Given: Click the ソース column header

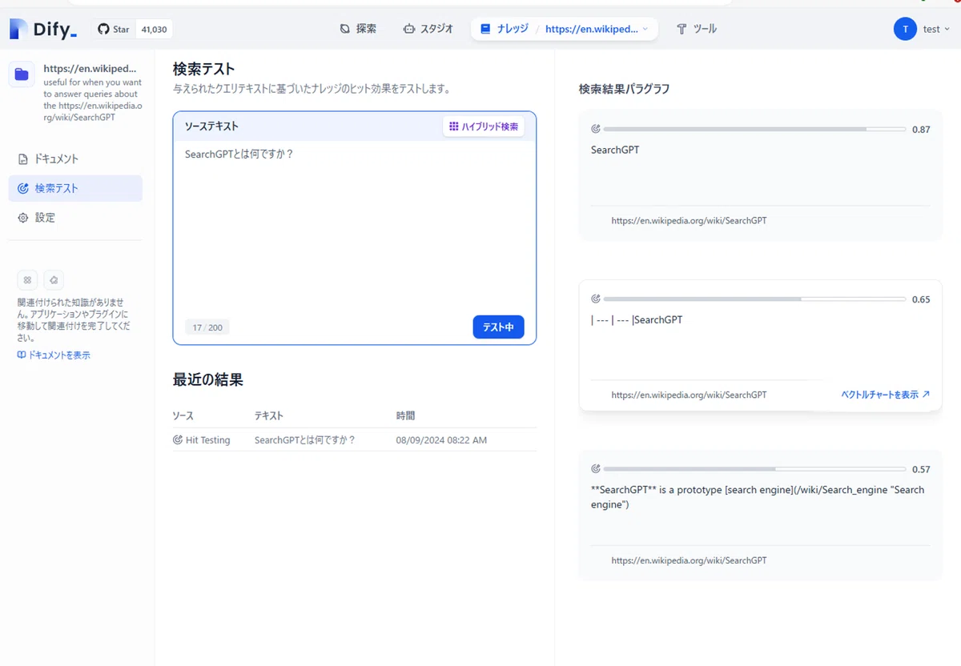Looking at the screenshot, I should (x=183, y=416).
